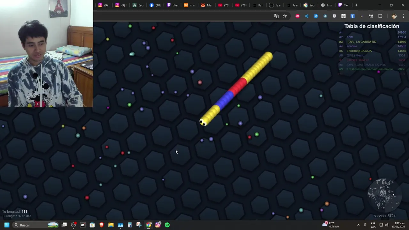The height and width of the screenshot is (230, 409).
Task: Click the Buscar taskbar search box
Action: (36, 225)
